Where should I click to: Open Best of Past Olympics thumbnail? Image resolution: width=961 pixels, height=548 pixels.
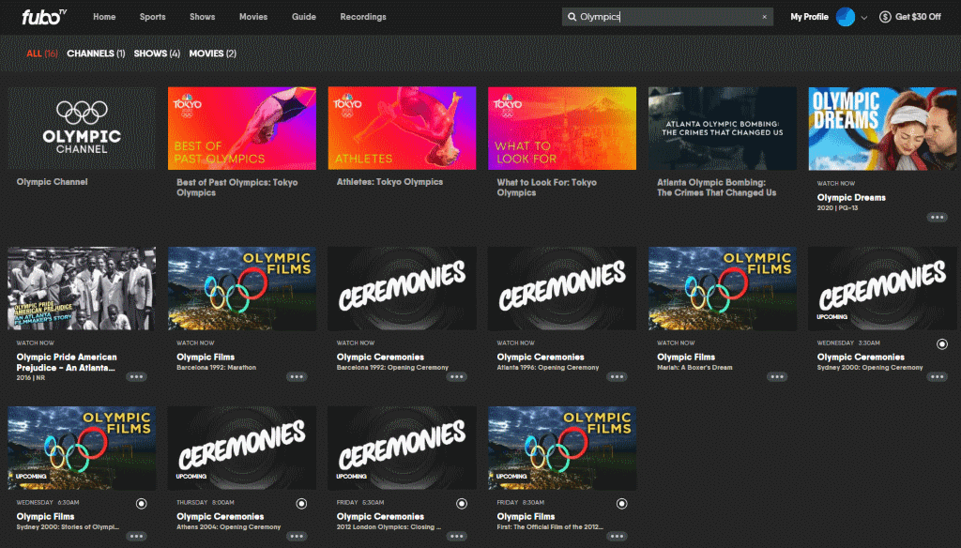242,129
